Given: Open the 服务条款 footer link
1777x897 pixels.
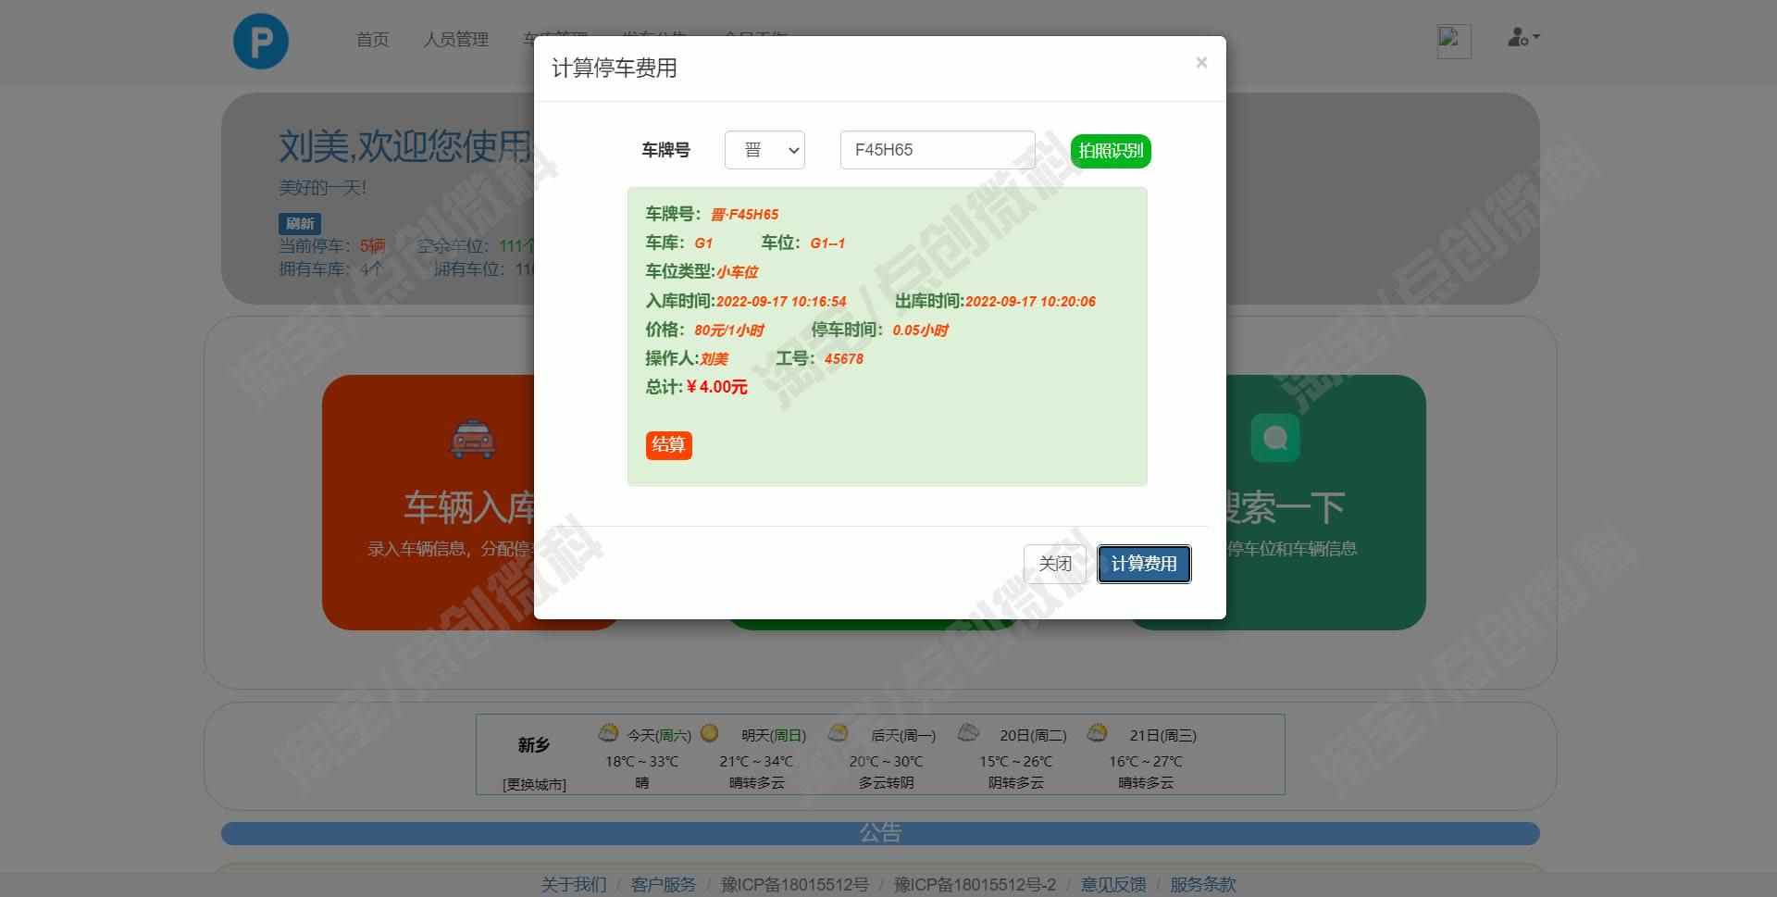Looking at the screenshot, I should [1203, 884].
